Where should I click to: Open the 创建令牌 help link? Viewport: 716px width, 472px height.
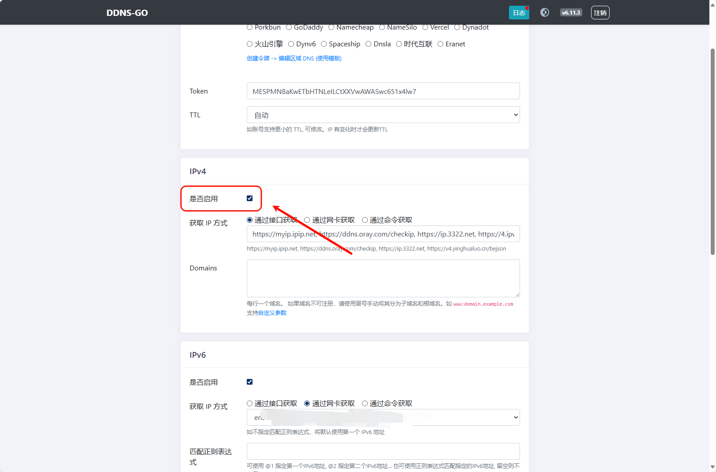click(x=258, y=58)
